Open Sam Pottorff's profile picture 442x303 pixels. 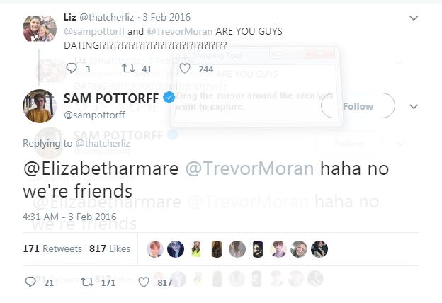pos(40,106)
